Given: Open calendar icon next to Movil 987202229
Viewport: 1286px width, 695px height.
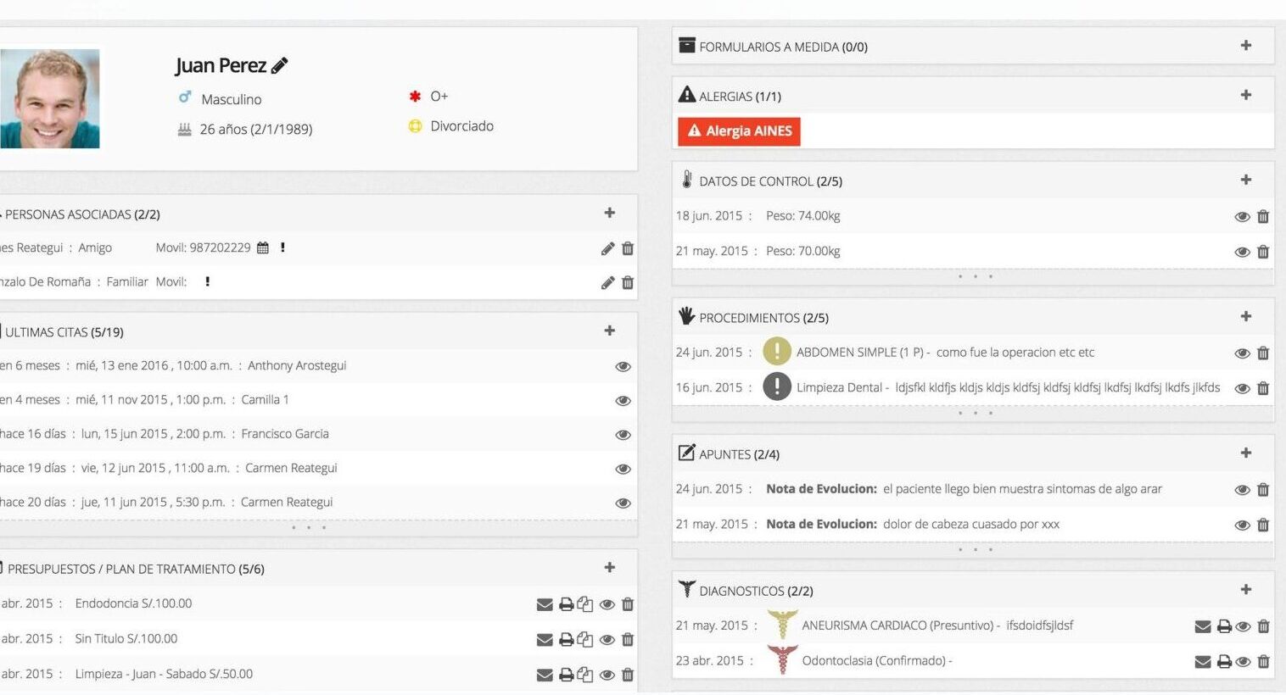Looking at the screenshot, I should [x=263, y=247].
